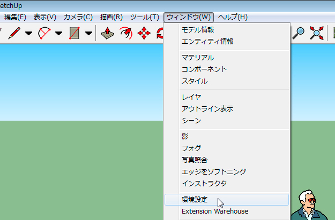The image size is (335, 220).
Task: Open Extension Warehouse
Action: (x=227, y=211)
